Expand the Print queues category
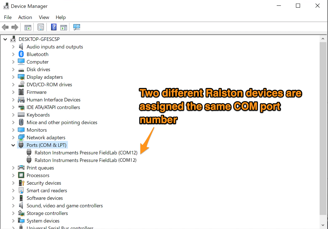 pyautogui.click(x=13, y=168)
